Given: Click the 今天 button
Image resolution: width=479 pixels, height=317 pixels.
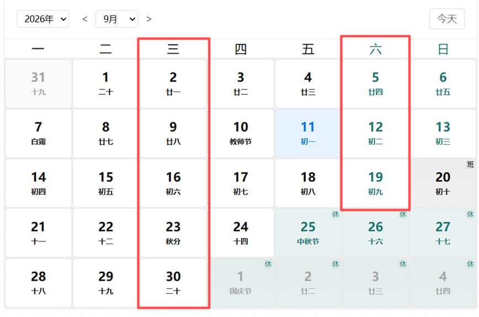Looking at the screenshot, I should tap(446, 19).
